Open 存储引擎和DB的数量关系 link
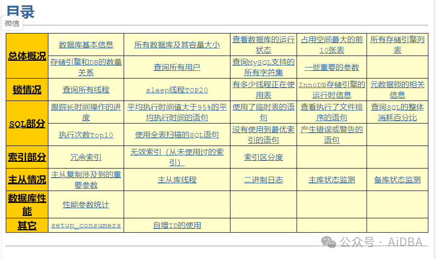The height and width of the screenshot is (259, 436). pyautogui.click(x=86, y=67)
